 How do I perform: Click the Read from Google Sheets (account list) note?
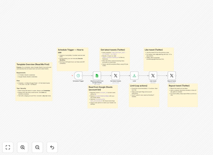point(102,96)
